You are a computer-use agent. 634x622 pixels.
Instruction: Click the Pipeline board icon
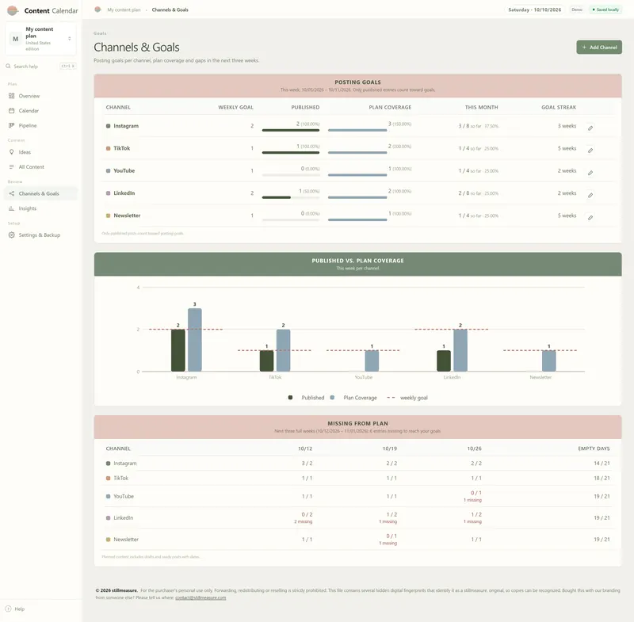(11, 126)
